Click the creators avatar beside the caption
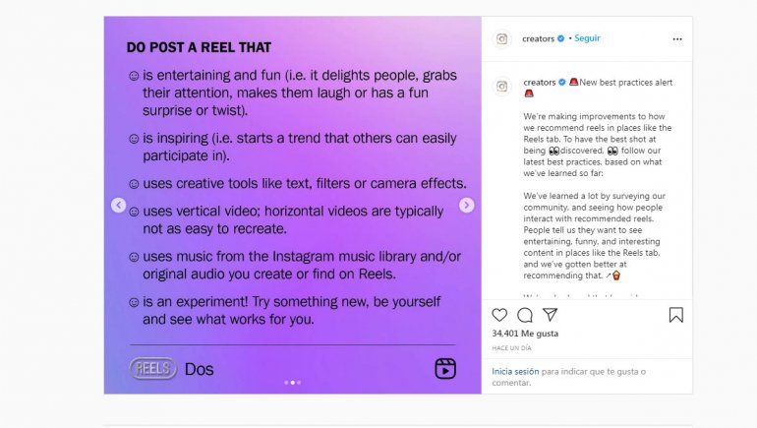757x428 pixels. point(501,86)
